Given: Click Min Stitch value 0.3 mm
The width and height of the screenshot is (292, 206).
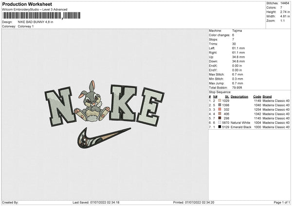Looking at the screenshot, I should 237,79.
